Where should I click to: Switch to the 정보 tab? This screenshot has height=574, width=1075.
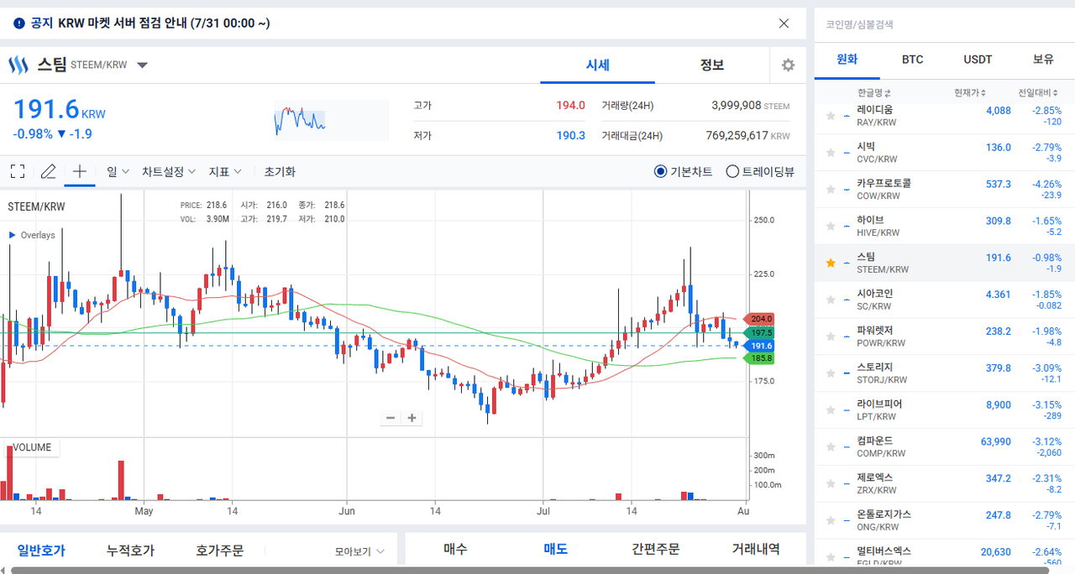712,65
